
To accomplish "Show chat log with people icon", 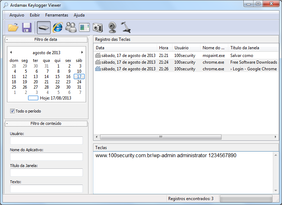I will 71,27.
